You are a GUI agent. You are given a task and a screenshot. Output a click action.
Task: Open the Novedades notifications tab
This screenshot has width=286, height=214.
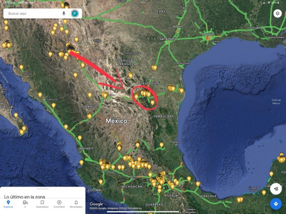[x=76, y=204]
